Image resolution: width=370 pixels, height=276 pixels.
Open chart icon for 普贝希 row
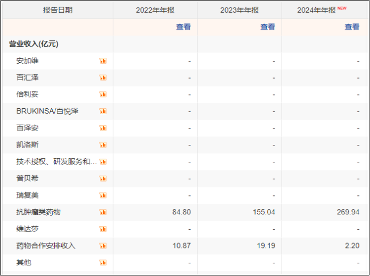(103, 178)
